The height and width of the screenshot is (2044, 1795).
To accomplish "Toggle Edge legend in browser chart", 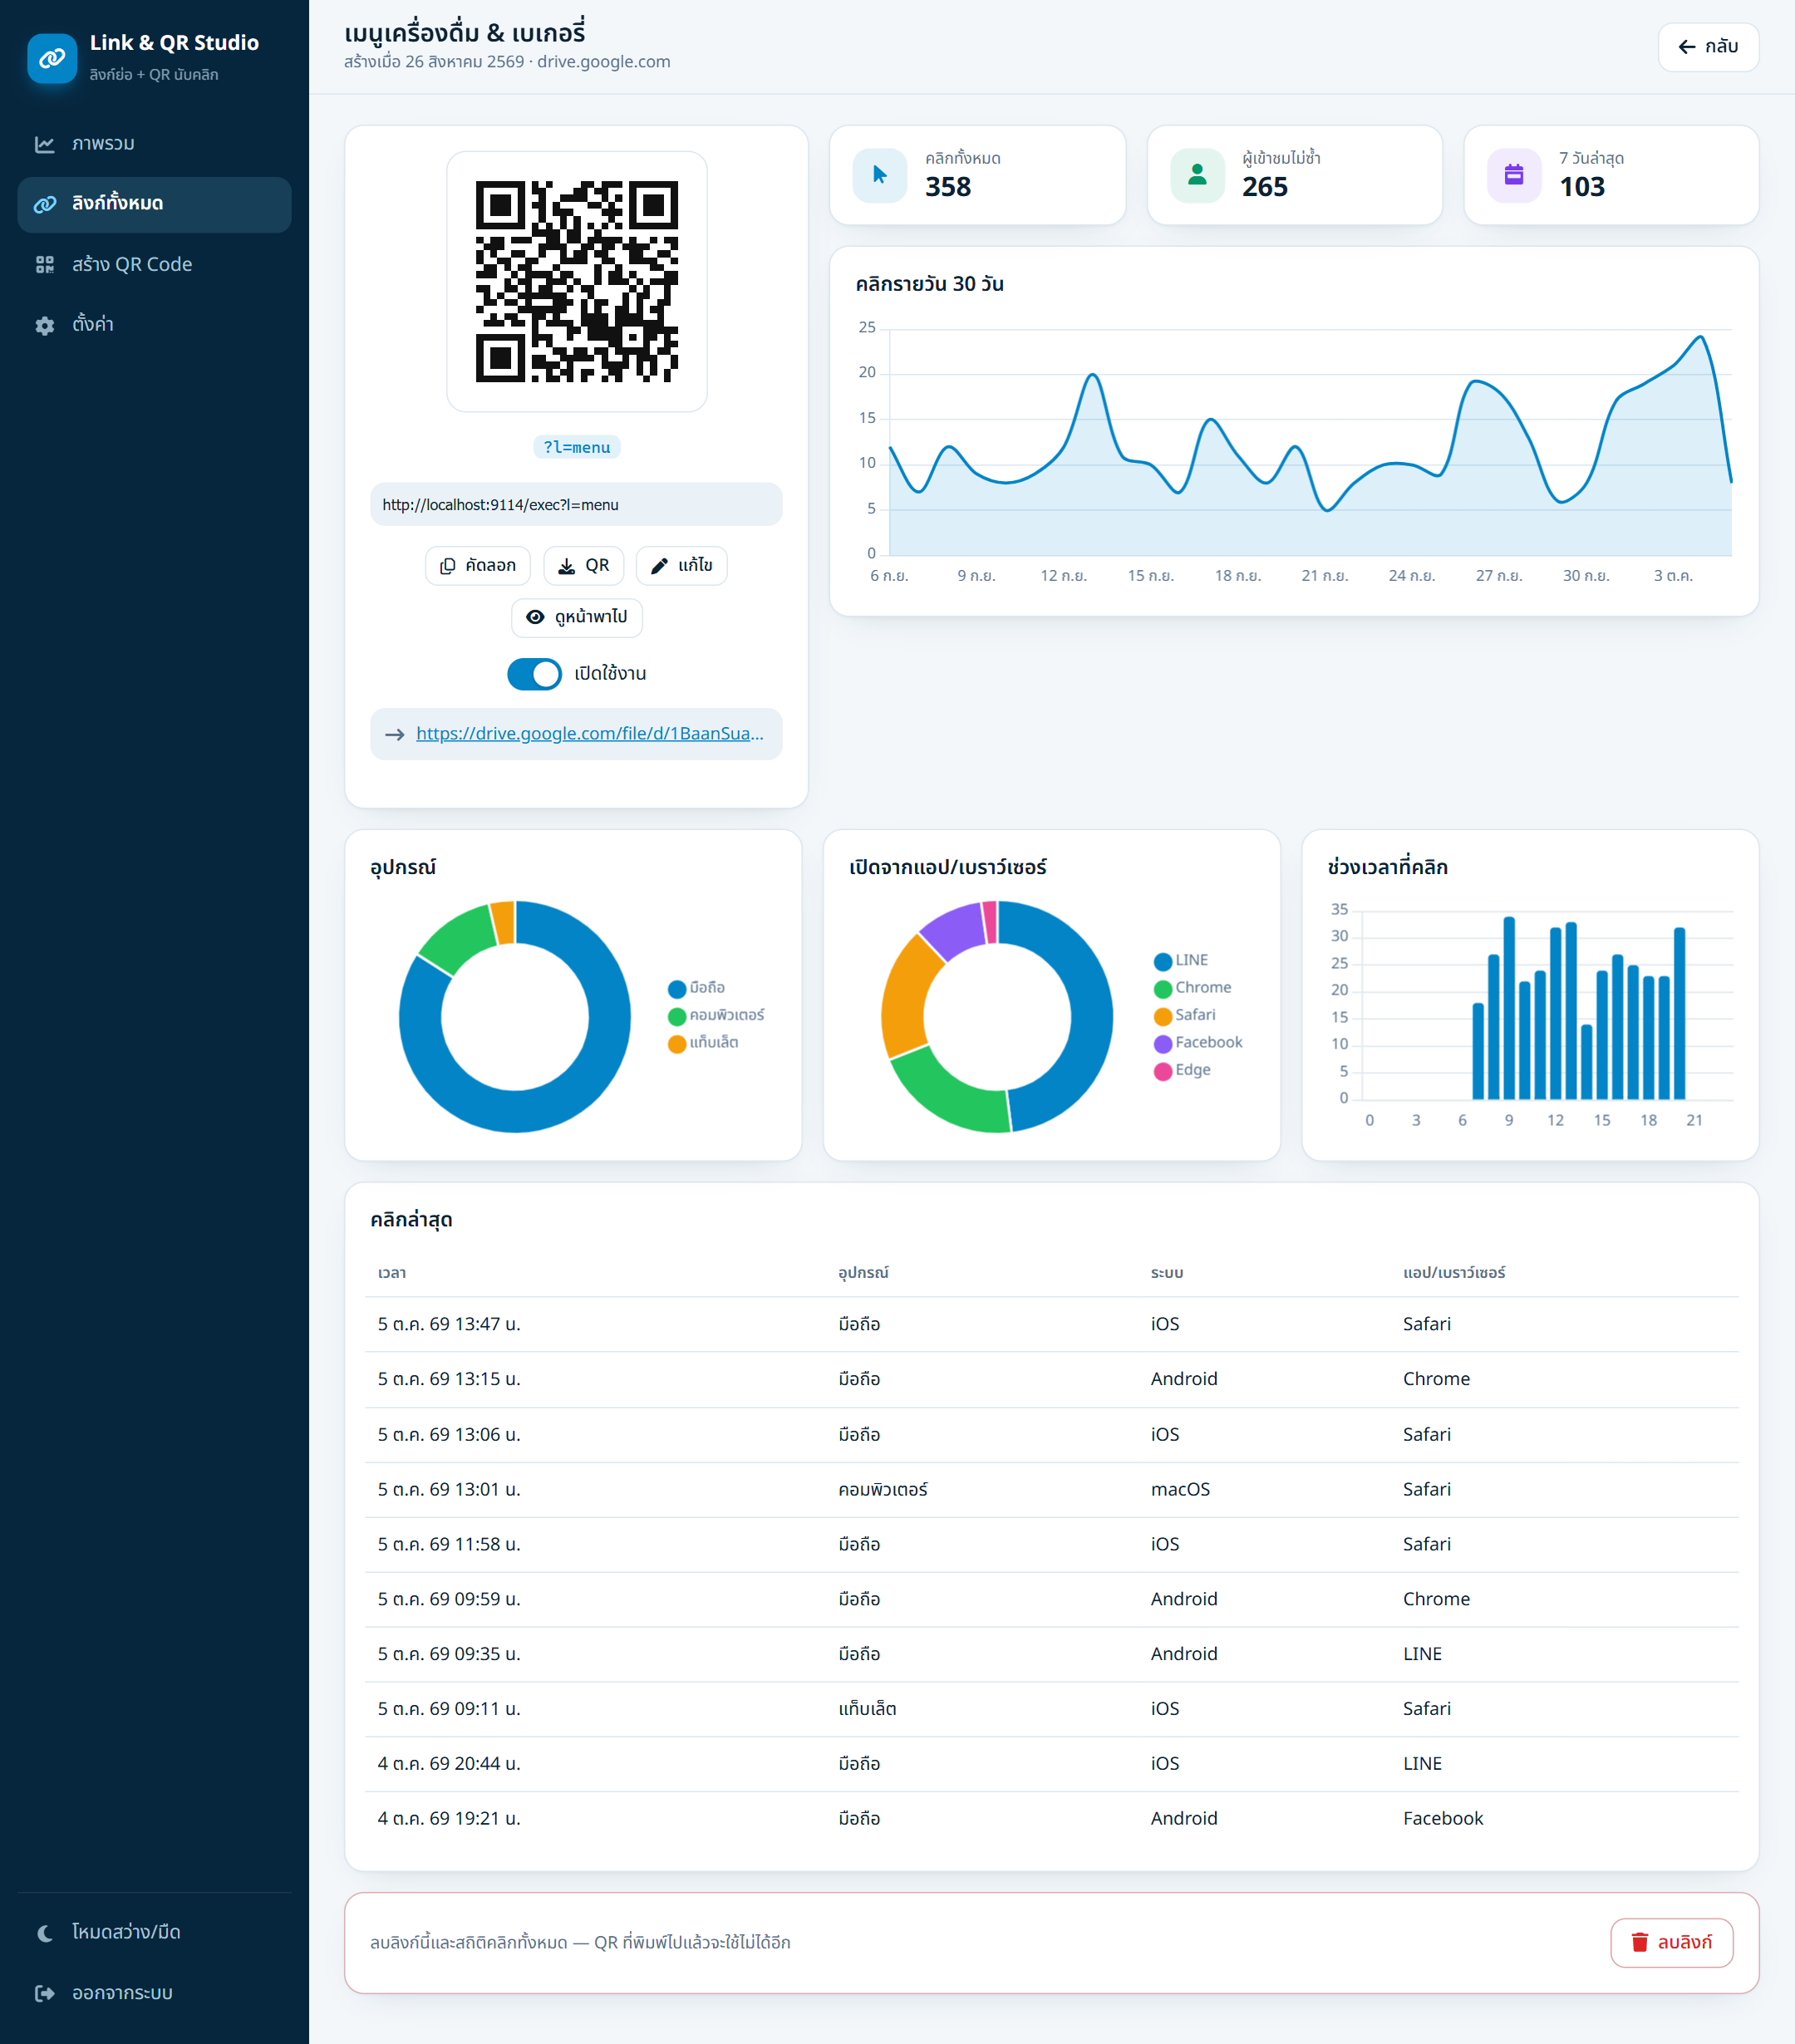I will [x=1182, y=1070].
